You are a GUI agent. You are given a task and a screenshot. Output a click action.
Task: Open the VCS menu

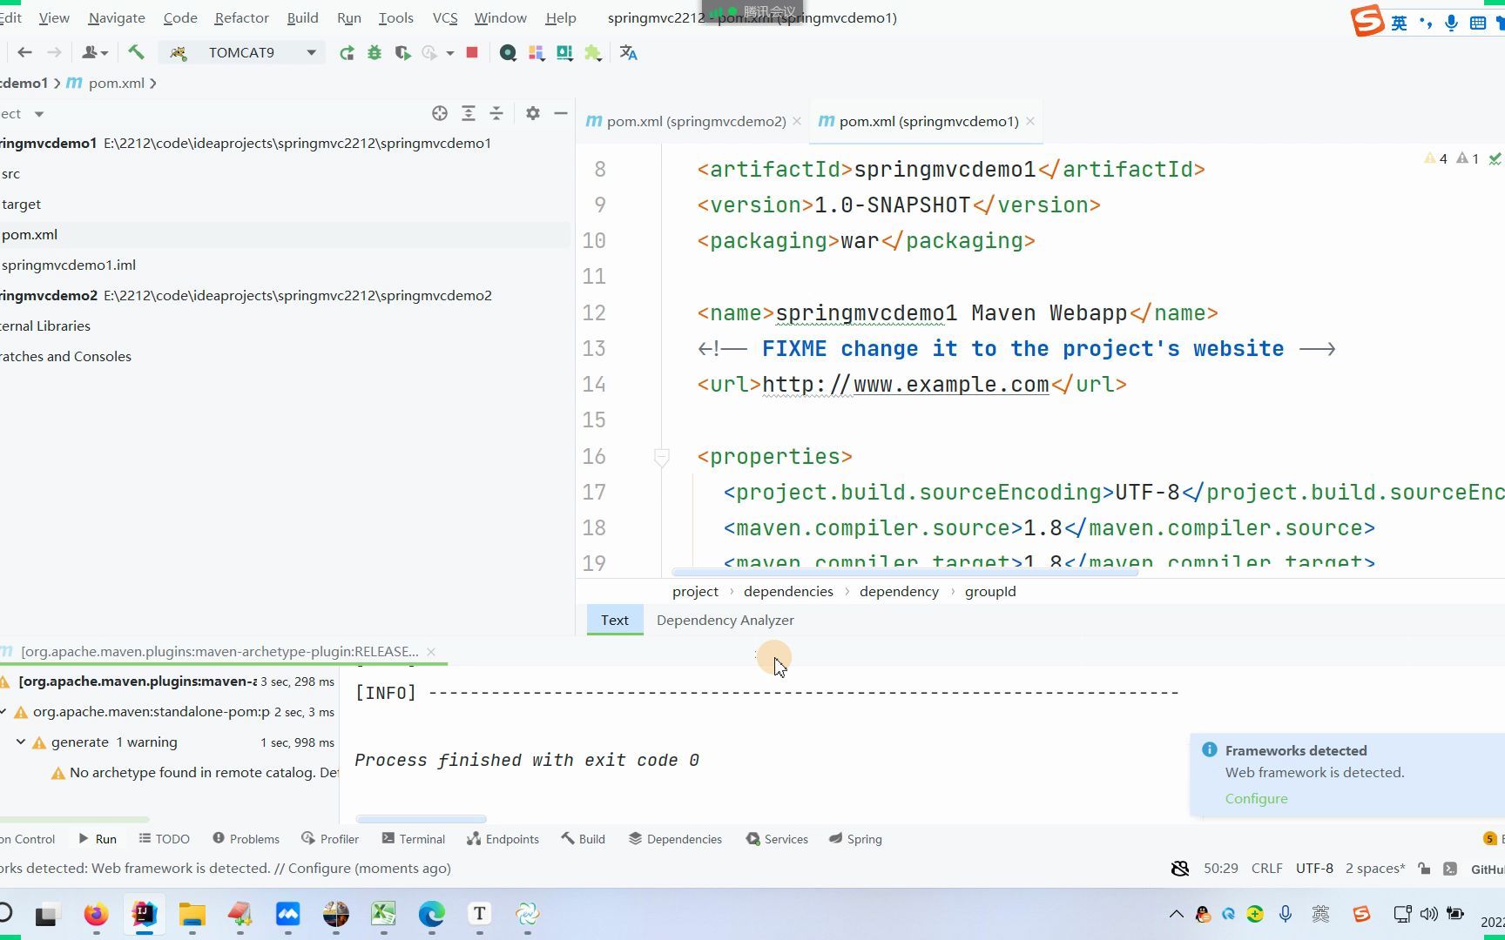445,17
